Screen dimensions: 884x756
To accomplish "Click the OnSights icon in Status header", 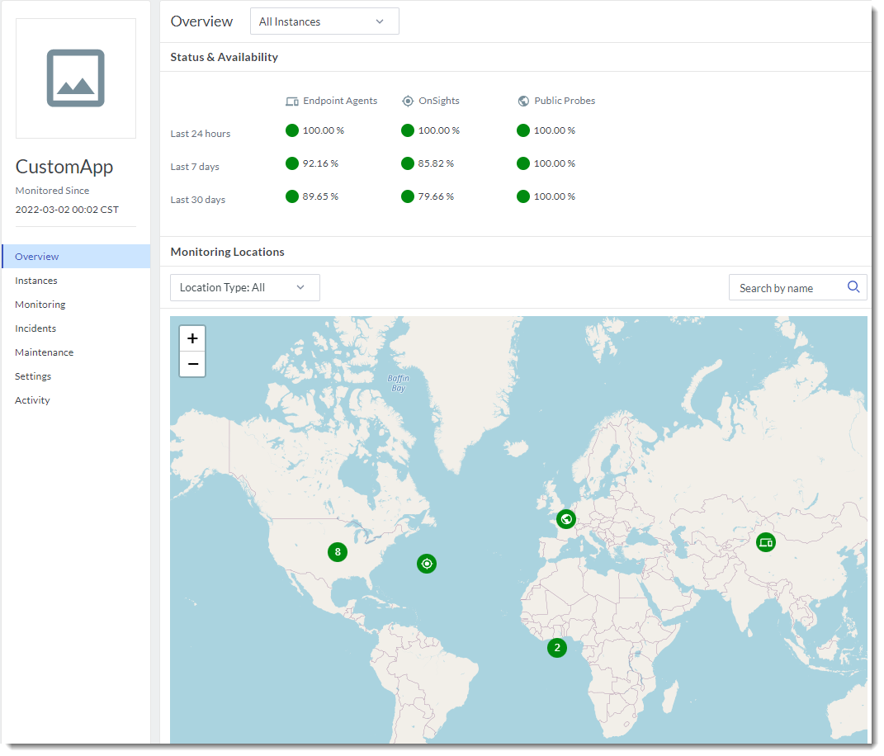I will pos(407,101).
